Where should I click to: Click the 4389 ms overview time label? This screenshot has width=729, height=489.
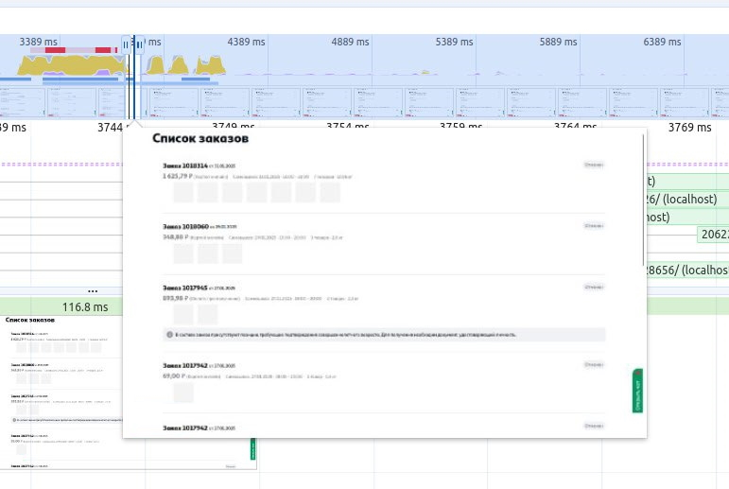[x=246, y=42]
